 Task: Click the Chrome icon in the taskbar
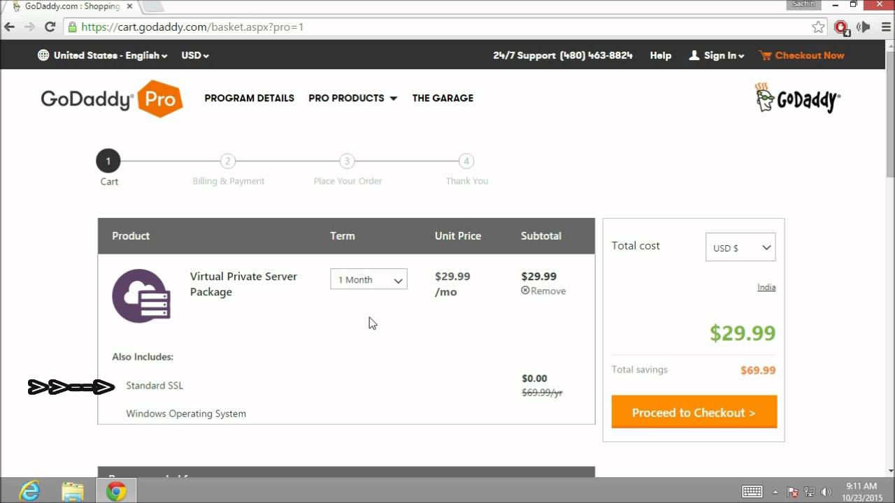tap(116, 491)
